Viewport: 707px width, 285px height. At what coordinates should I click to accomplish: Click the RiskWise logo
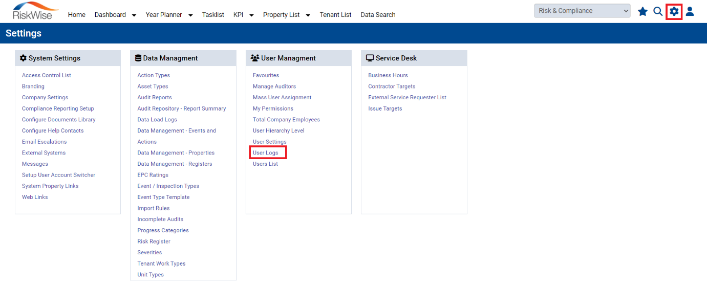coord(36,10)
